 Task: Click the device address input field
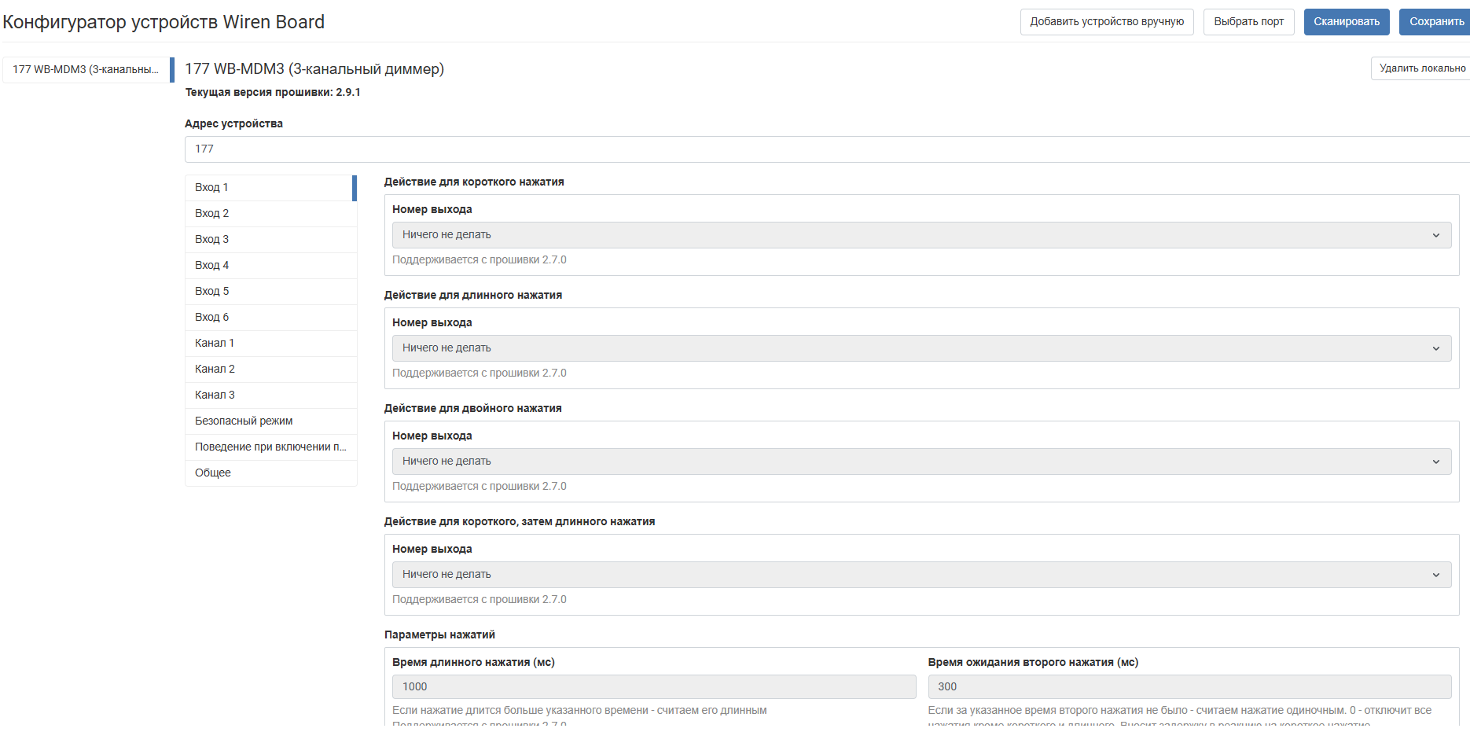click(825, 149)
